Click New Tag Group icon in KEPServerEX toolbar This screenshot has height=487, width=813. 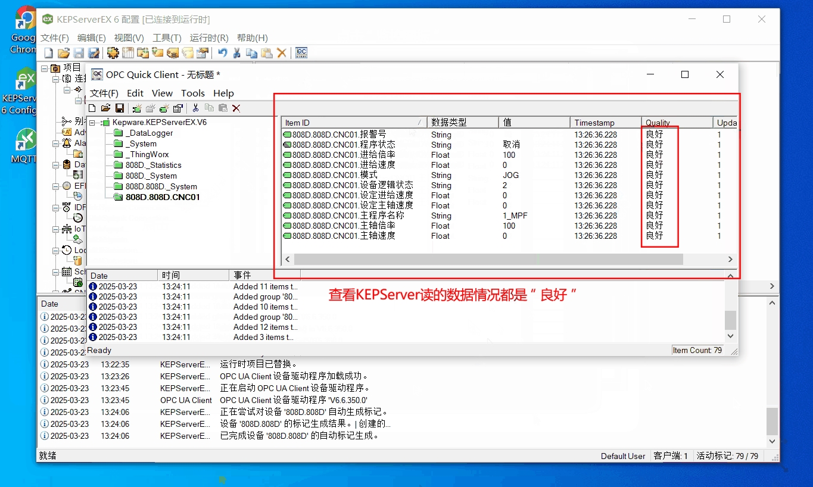(x=143, y=53)
